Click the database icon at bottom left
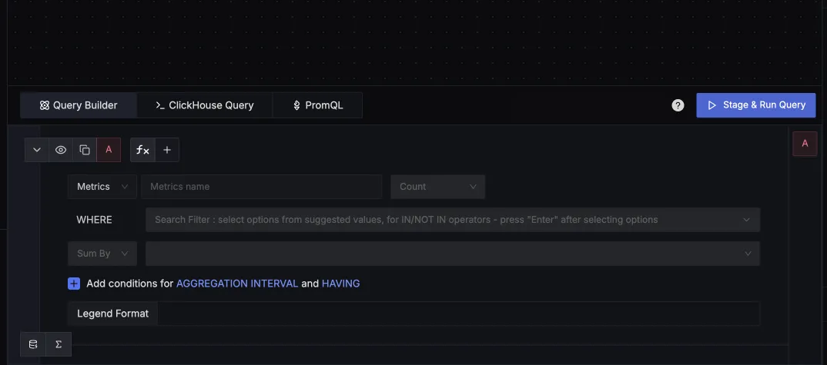 [x=33, y=344]
